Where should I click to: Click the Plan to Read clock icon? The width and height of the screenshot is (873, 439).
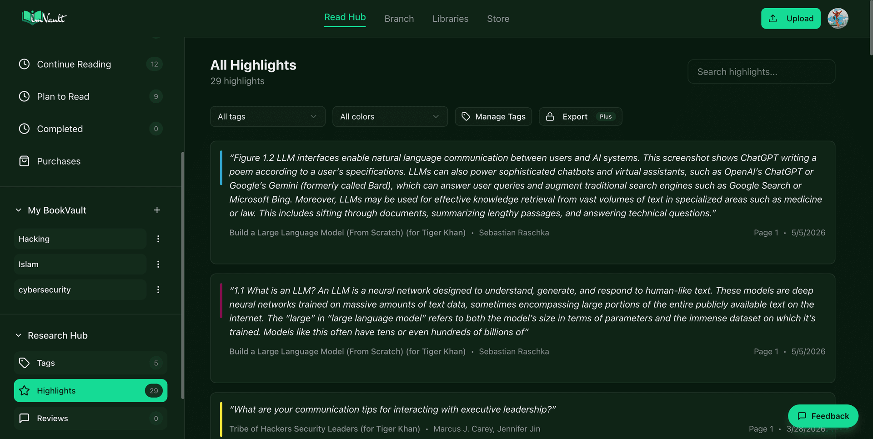[x=24, y=96]
